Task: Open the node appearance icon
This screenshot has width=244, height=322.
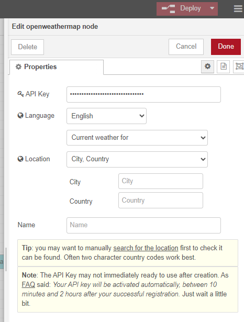Action: point(239,66)
